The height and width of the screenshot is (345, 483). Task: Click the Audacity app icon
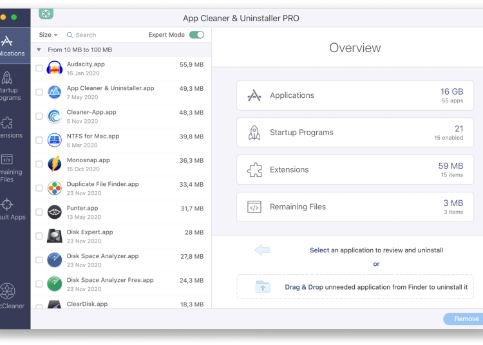click(x=55, y=68)
